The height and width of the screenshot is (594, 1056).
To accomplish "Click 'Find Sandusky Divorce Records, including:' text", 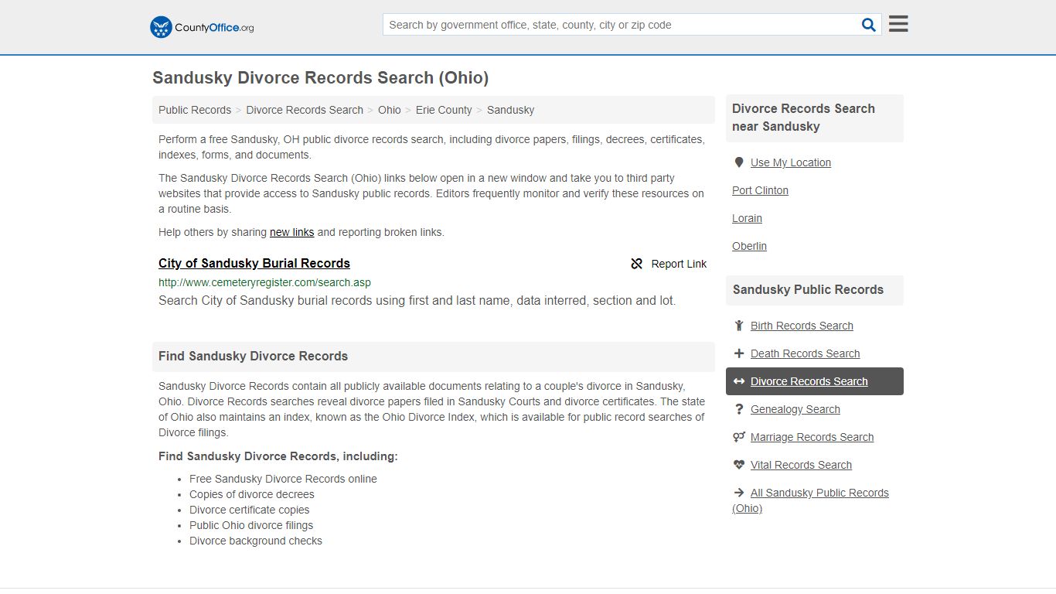I will (x=278, y=456).
